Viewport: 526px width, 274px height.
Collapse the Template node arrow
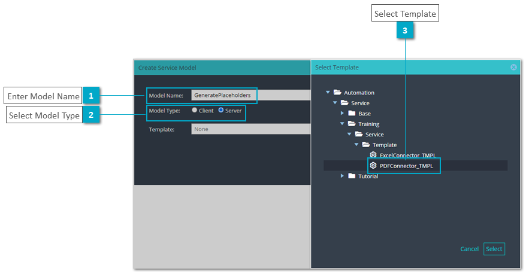tap(356, 144)
